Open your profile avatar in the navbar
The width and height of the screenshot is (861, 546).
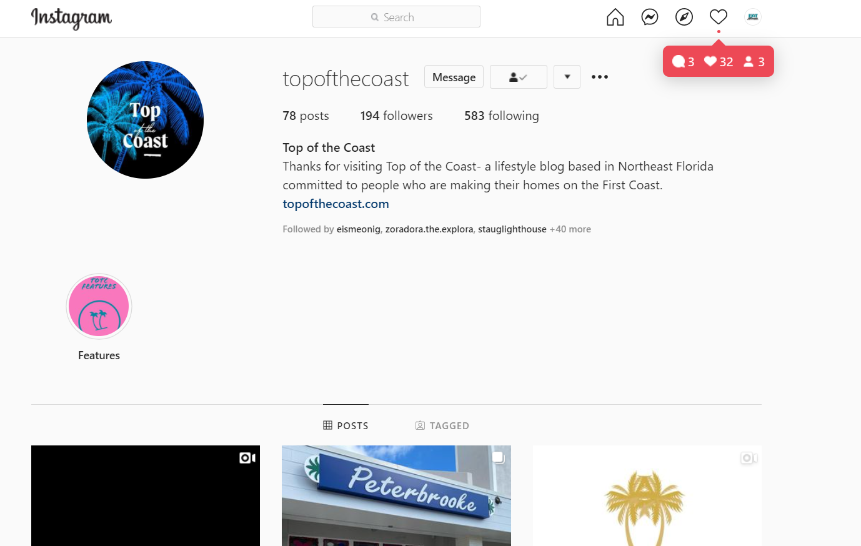click(x=753, y=17)
